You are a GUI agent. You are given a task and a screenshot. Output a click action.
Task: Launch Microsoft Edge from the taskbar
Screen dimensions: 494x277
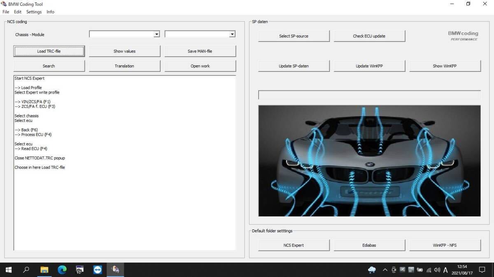click(x=62, y=270)
